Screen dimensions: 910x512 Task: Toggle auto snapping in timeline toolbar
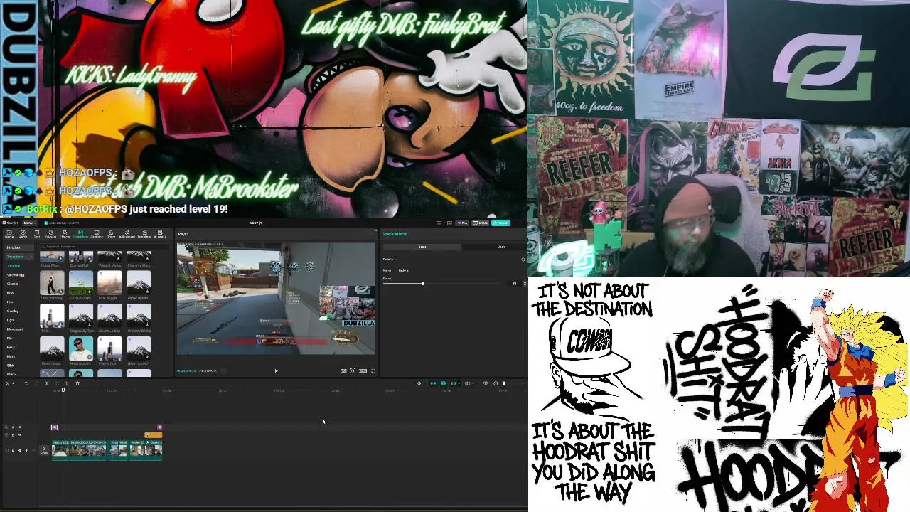click(443, 383)
